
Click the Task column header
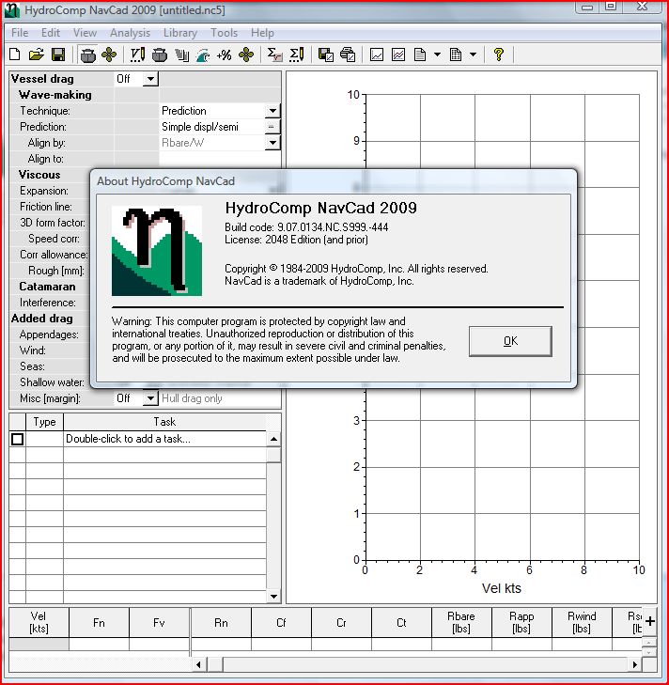(x=164, y=422)
